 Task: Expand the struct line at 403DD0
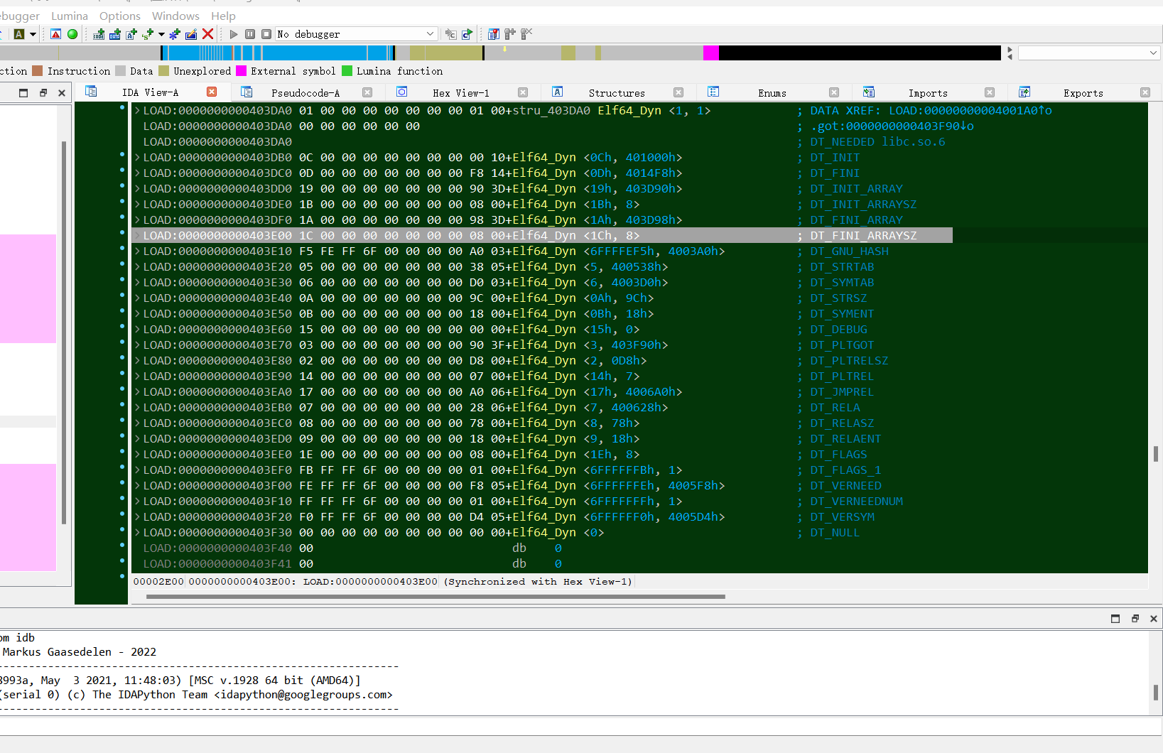[138, 188]
